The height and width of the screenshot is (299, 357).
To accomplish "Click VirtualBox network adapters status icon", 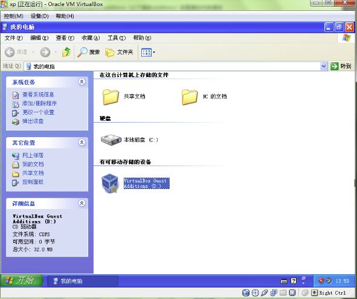I will tap(274, 293).
